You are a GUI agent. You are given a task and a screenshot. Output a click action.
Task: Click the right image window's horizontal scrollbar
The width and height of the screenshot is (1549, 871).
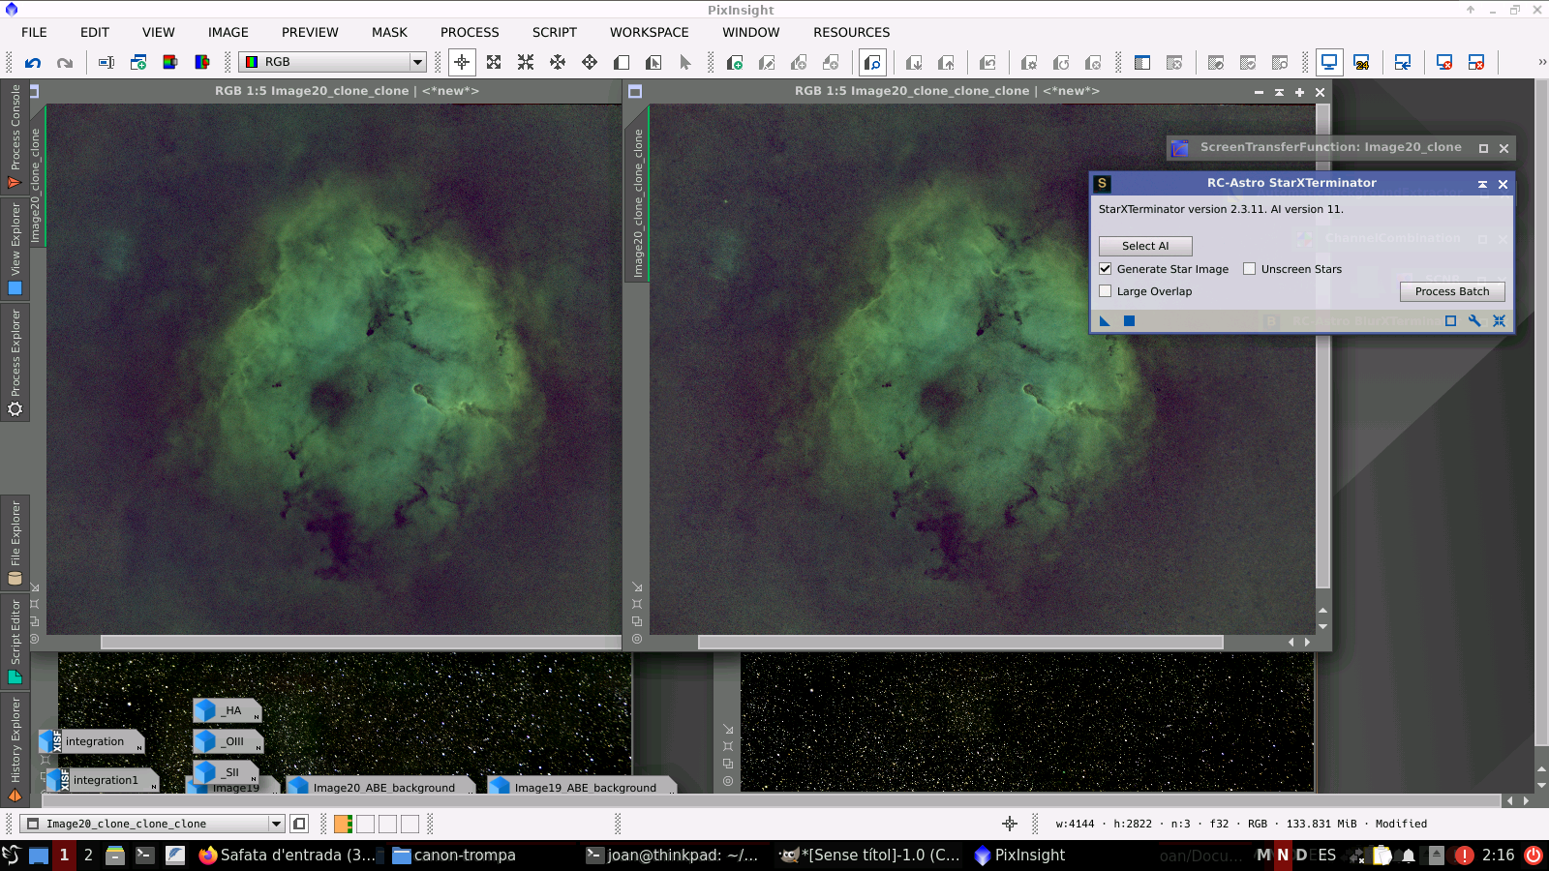point(959,643)
